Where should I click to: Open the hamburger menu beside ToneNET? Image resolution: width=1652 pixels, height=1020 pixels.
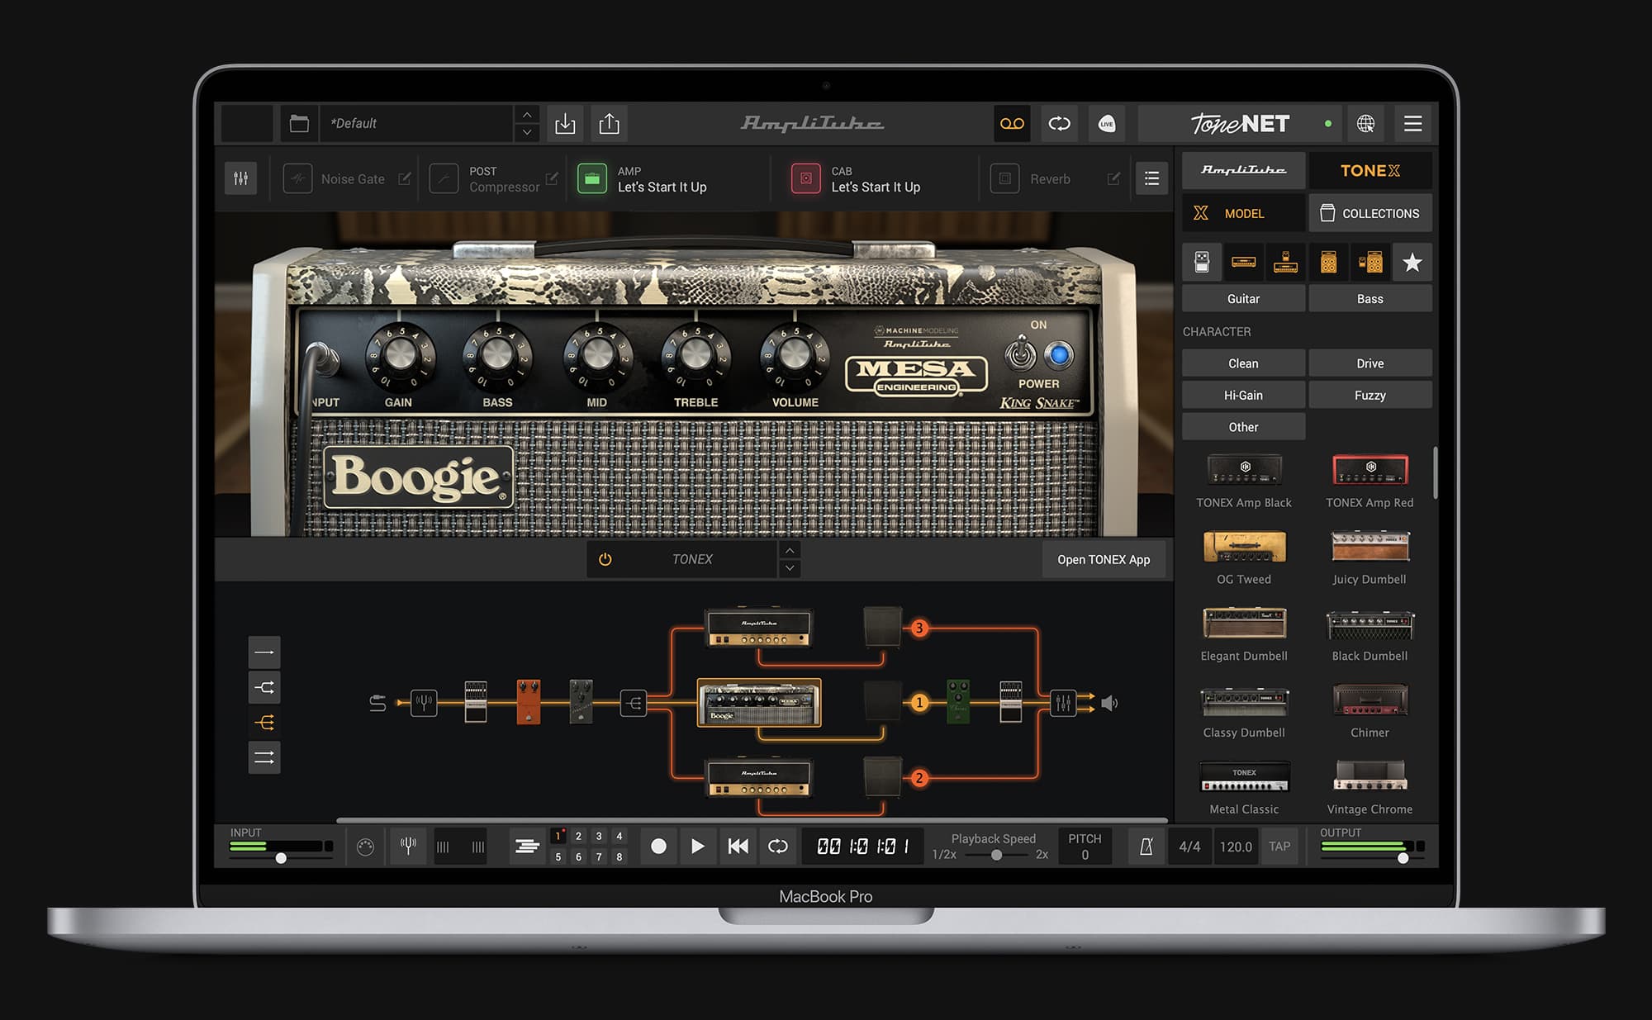pyautogui.click(x=1412, y=124)
